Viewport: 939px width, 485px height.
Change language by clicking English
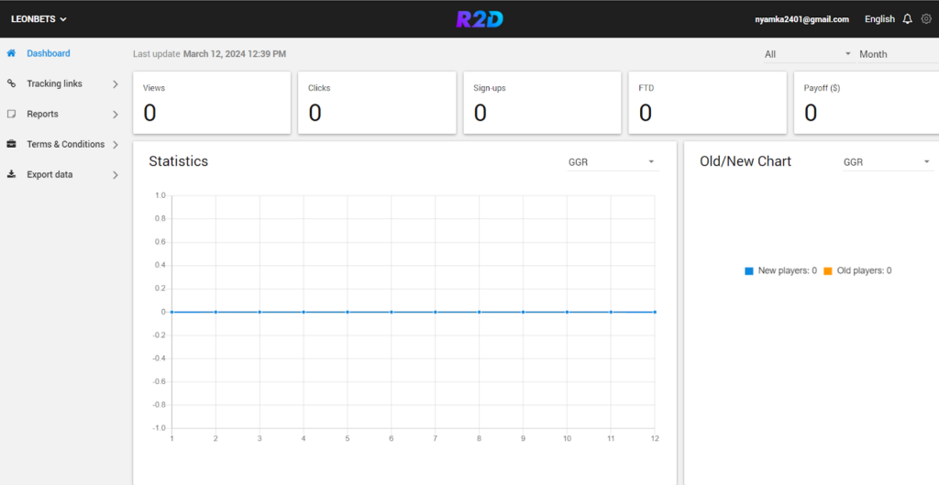point(879,19)
